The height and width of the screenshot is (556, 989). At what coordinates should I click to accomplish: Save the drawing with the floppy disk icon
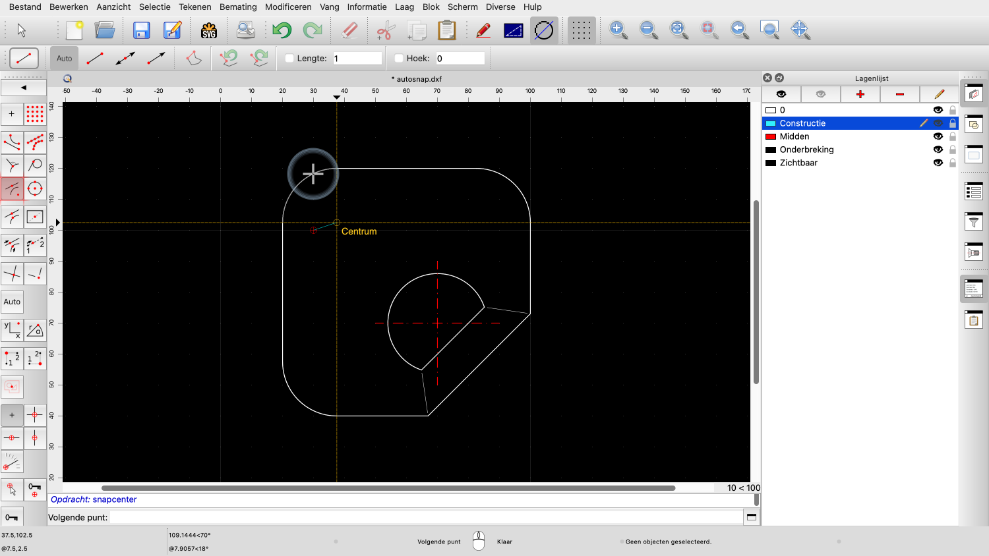coord(141,30)
